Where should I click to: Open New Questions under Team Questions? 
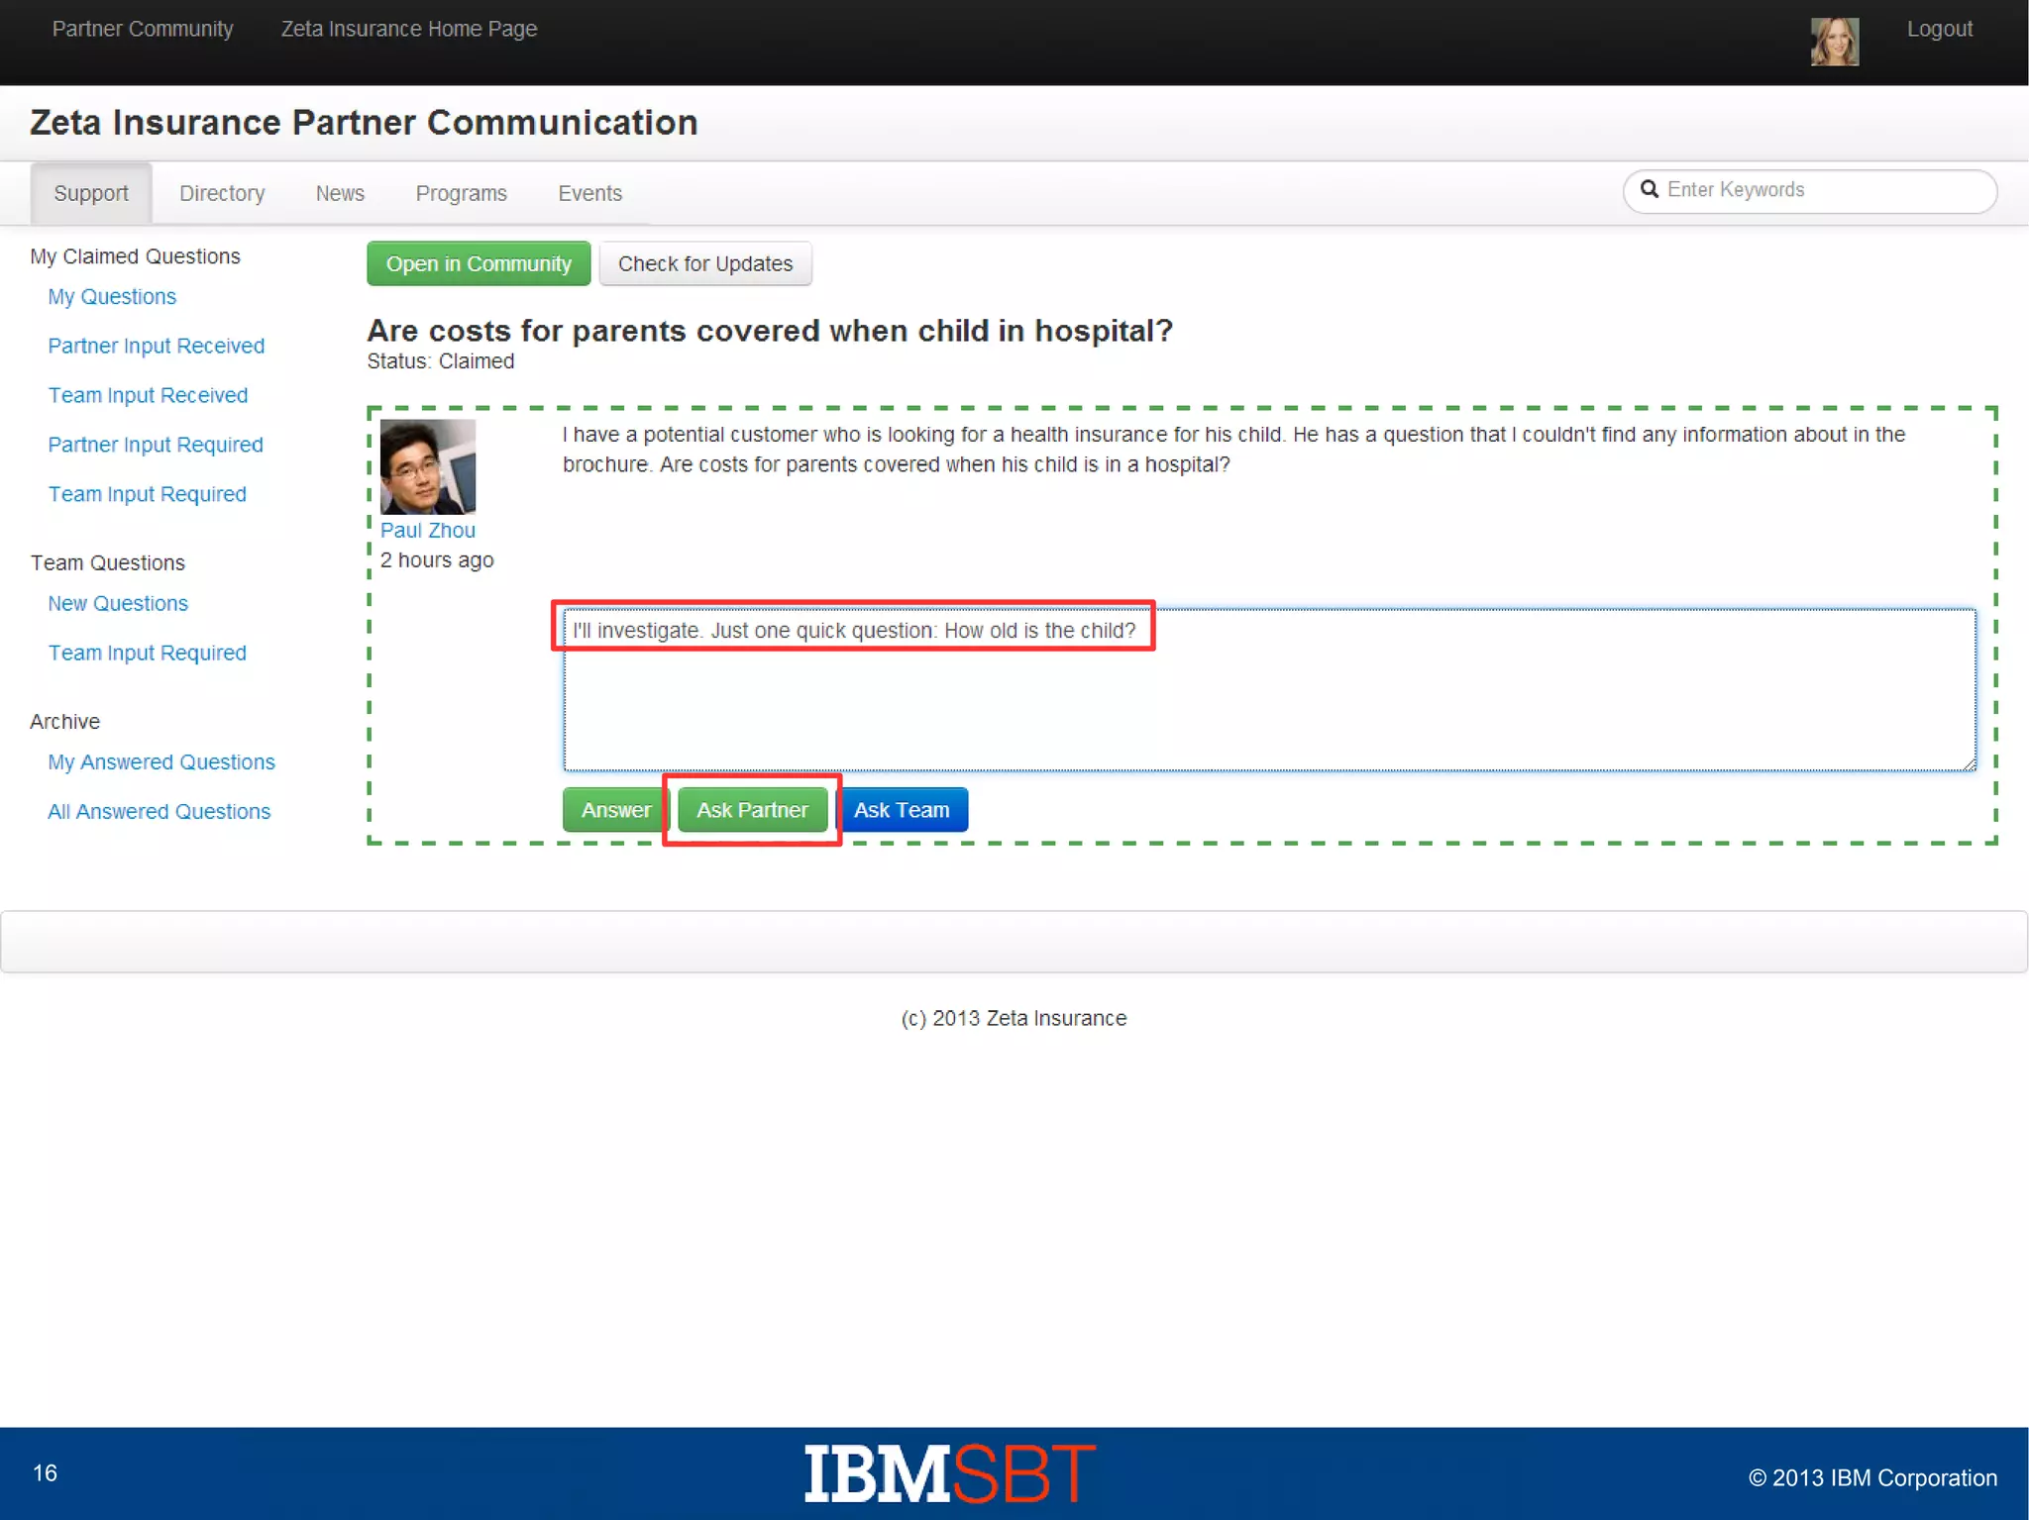(x=118, y=603)
